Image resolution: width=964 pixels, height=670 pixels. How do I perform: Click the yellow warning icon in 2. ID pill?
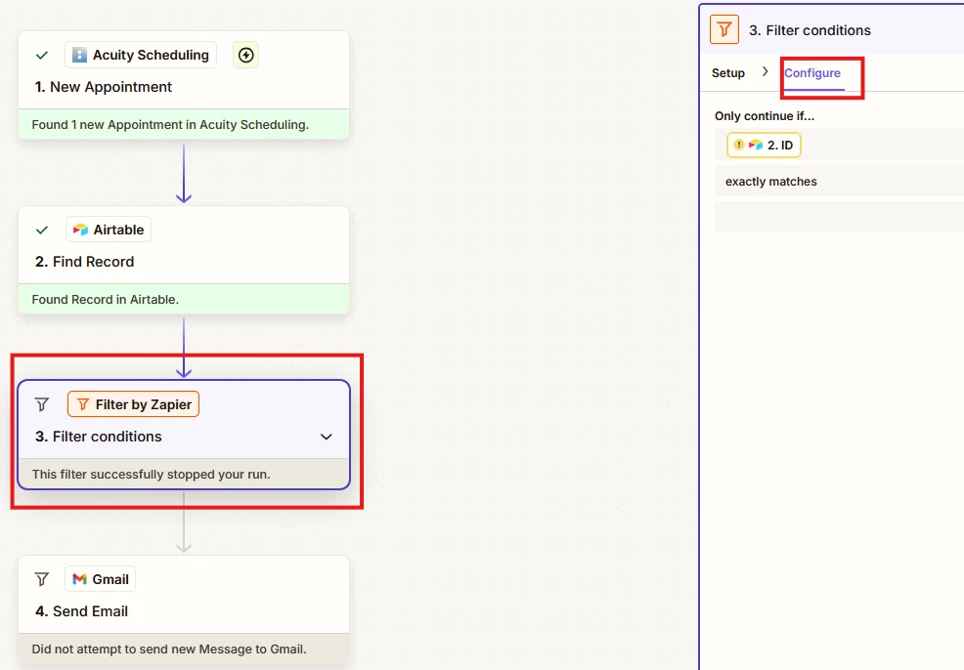click(739, 145)
